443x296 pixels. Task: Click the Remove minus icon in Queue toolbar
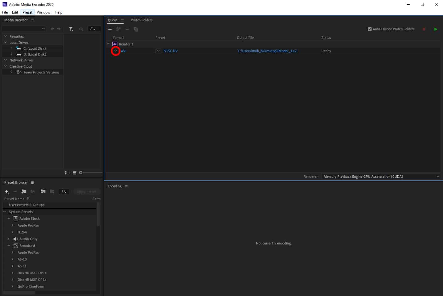pyautogui.click(x=127, y=29)
